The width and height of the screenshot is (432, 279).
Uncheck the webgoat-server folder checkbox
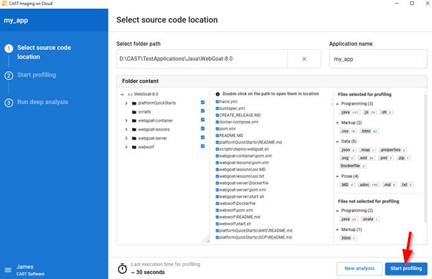[202, 137]
